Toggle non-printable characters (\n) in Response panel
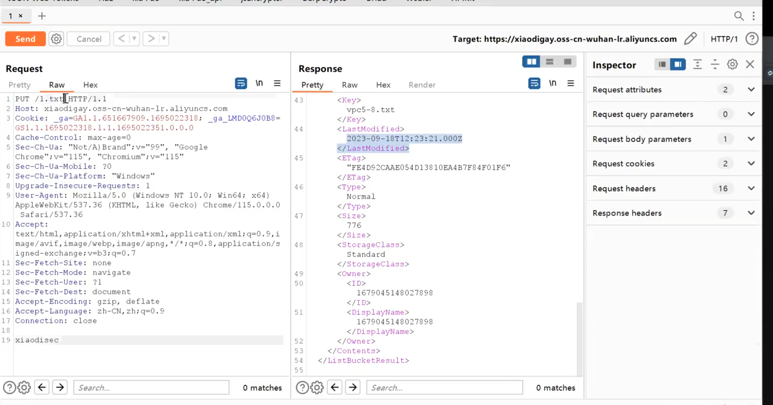This screenshot has height=405, width=773. 552,84
